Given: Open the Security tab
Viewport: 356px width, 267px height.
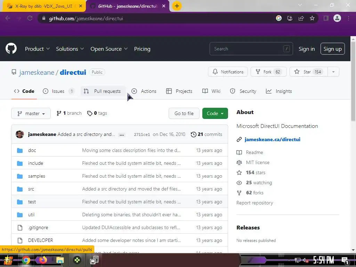Looking at the screenshot, I should (x=243, y=91).
